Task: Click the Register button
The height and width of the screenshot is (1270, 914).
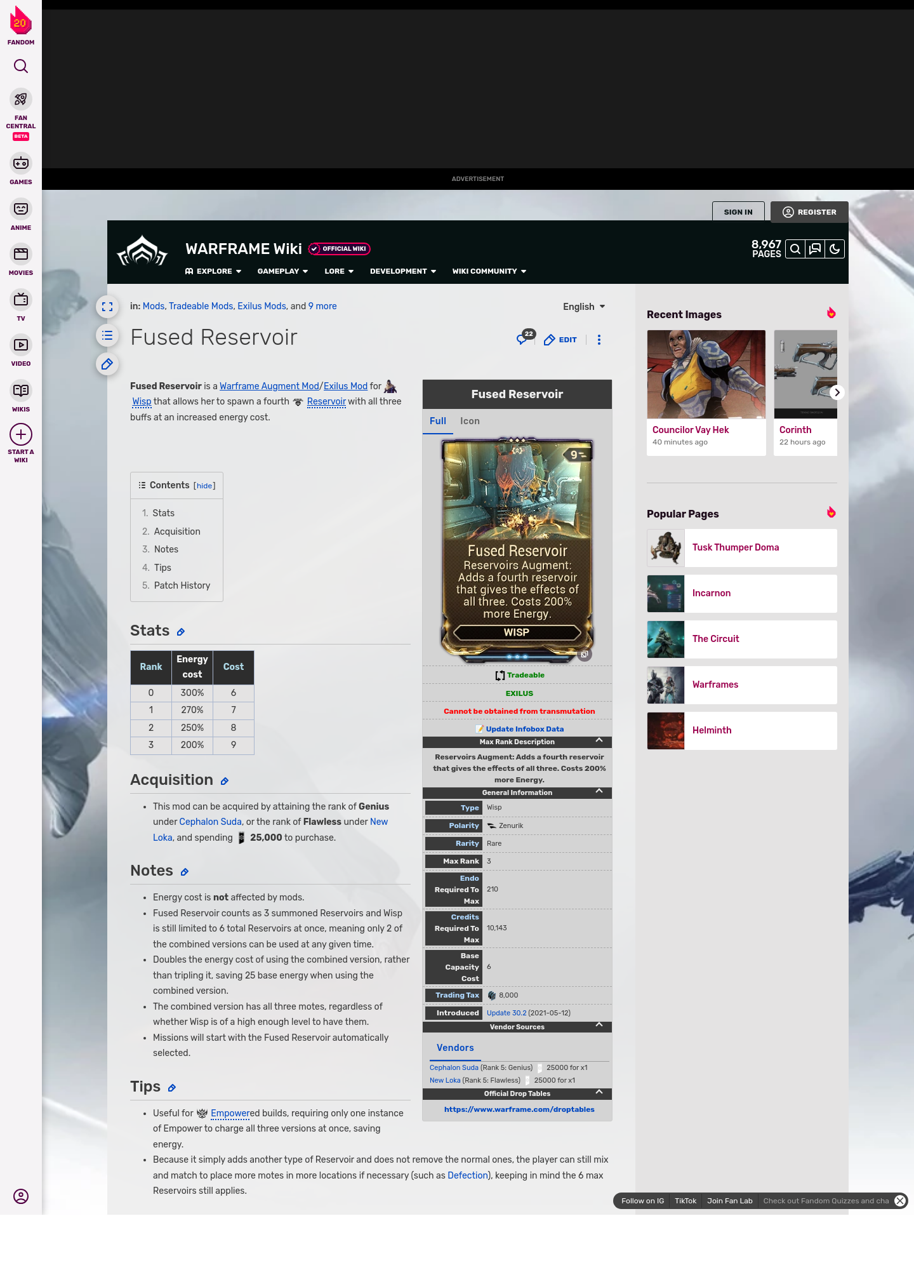Action: (809, 212)
